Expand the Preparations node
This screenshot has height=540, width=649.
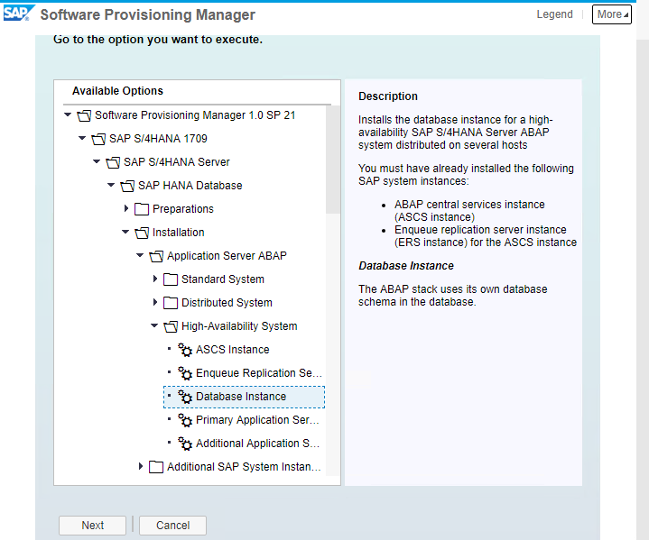coord(126,208)
